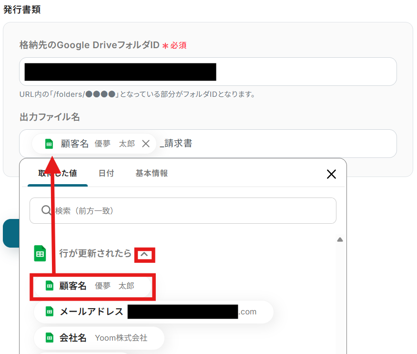Remove the 顧客名 chip from the file name
This screenshot has height=354, width=417.
(x=146, y=144)
